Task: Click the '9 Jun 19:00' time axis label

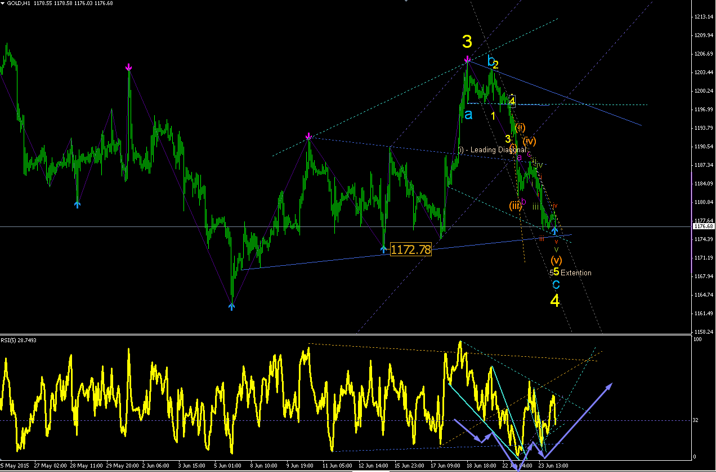Action: [300, 466]
